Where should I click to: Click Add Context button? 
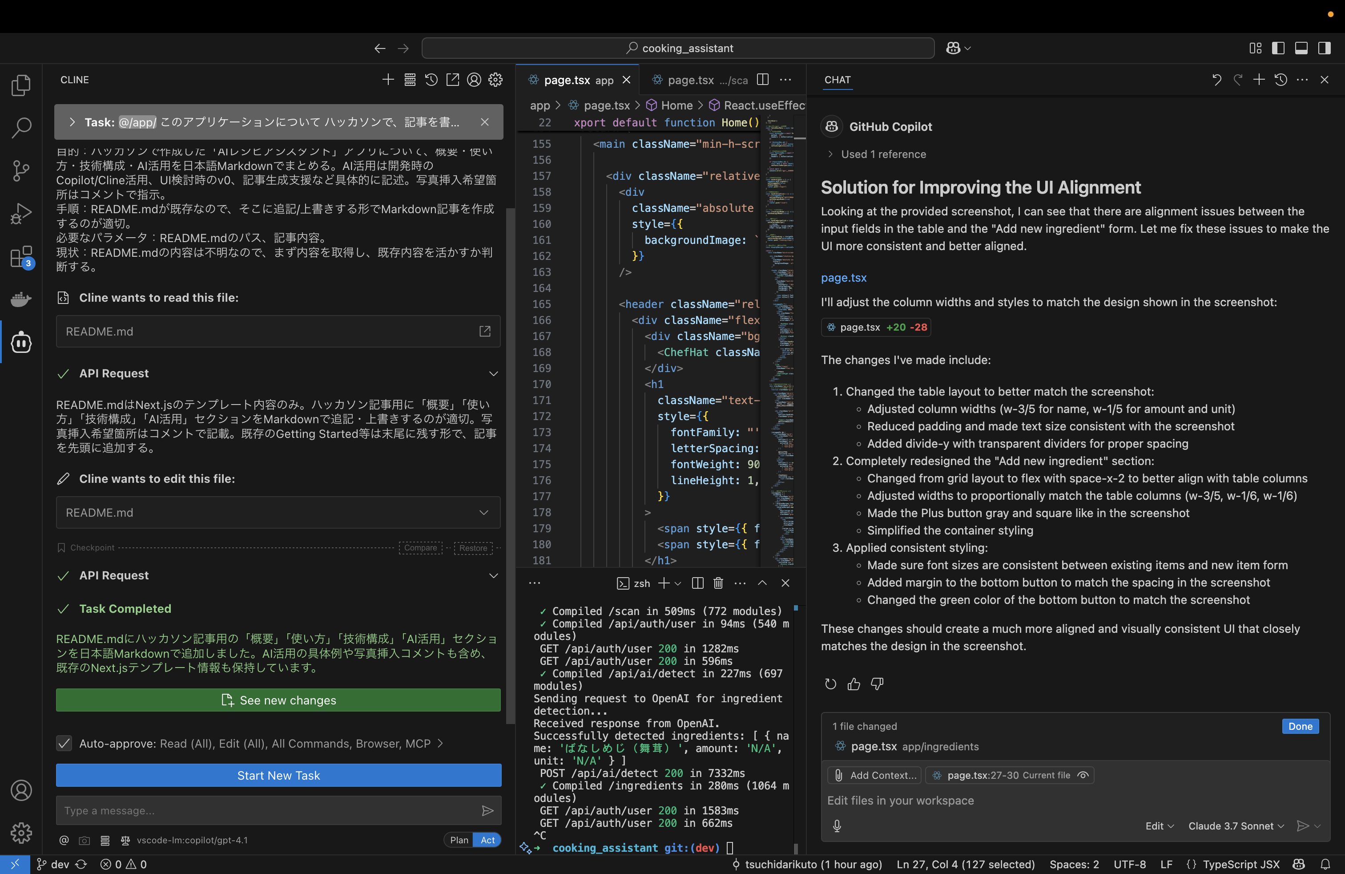click(874, 775)
